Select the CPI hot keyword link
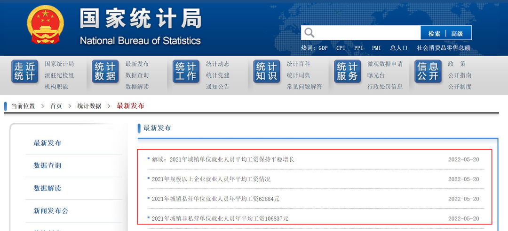Image resolution: width=508 pixels, height=231 pixels. click(x=341, y=48)
